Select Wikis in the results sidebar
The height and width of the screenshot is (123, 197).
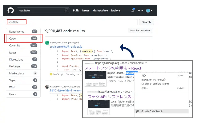click(23, 87)
